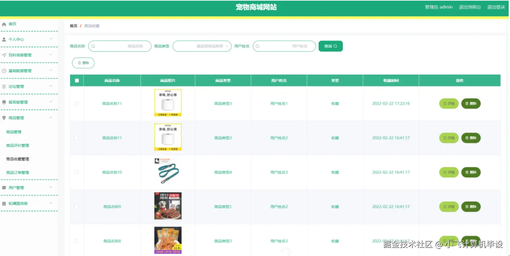
Task: Click 商品类型1 cell
Action: click(x=223, y=207)
